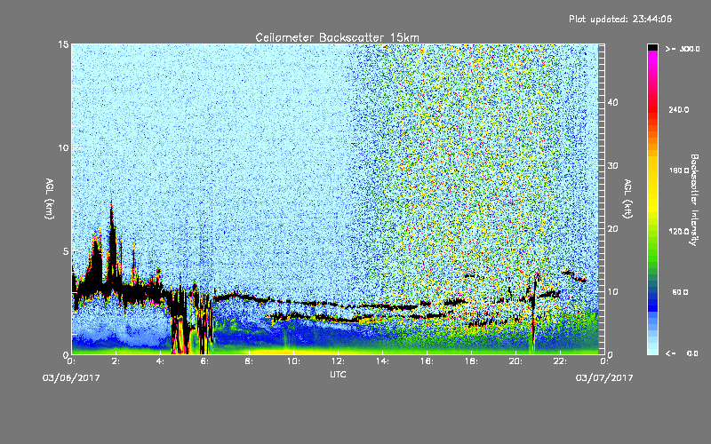
Task: Click the 10 km tick label on left axis
Action: (x=63, y=148)
